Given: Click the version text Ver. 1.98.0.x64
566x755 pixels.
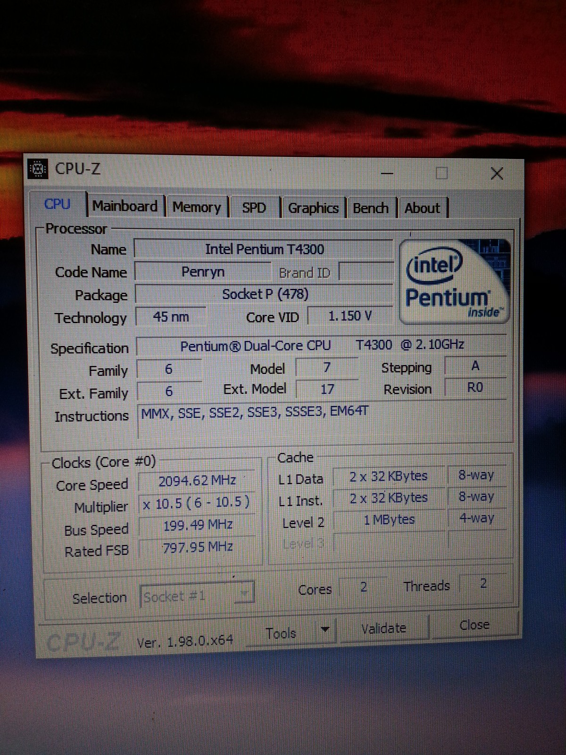Looking at the screenshot, I should (x=185, y=641).
